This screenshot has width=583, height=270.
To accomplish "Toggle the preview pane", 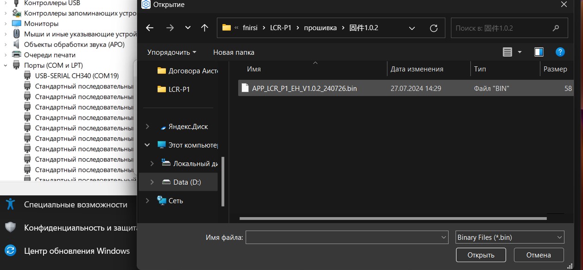I will 539,52.
